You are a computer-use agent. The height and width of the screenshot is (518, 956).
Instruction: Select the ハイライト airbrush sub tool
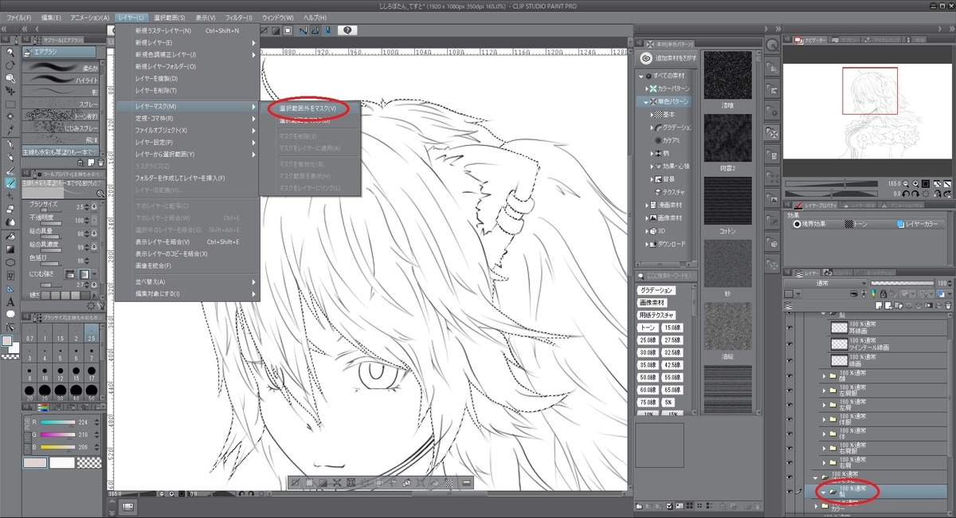point(61,80)
